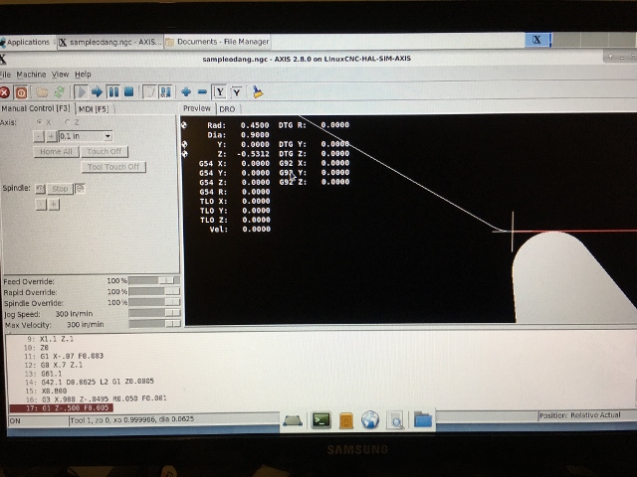Decrease spindle speed with minus button

pos(41,204)
